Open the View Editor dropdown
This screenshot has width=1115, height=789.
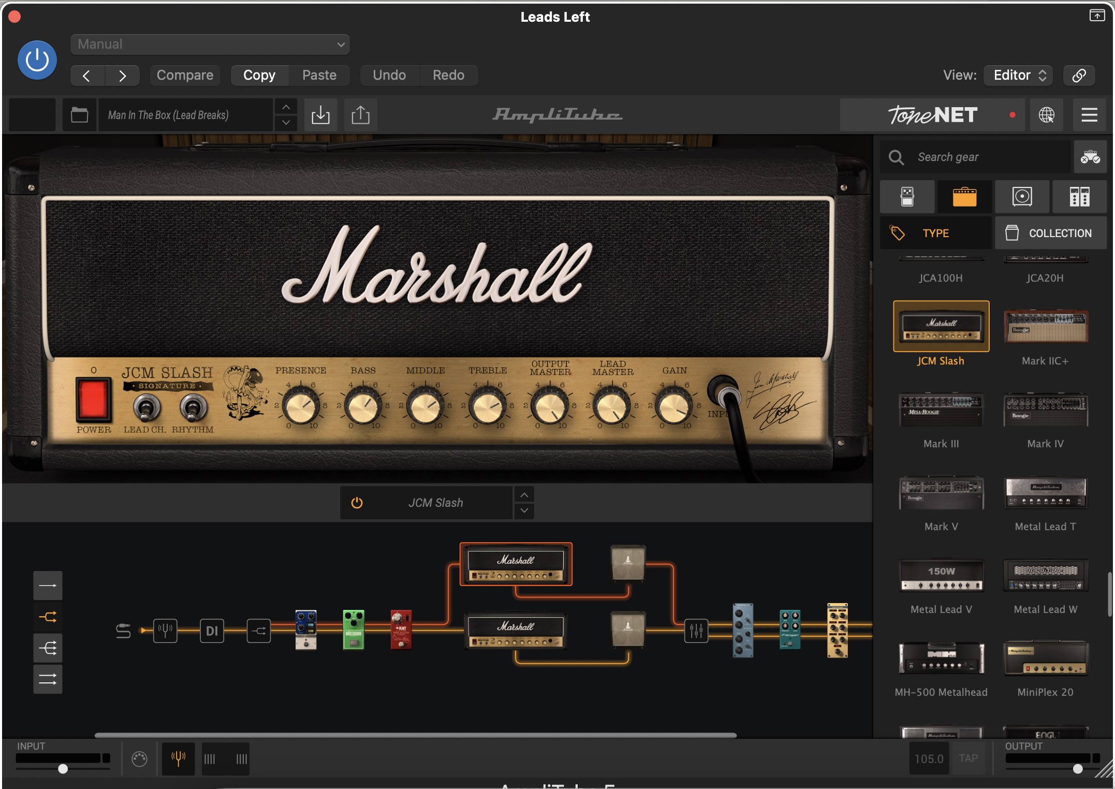coord(1018,76)
